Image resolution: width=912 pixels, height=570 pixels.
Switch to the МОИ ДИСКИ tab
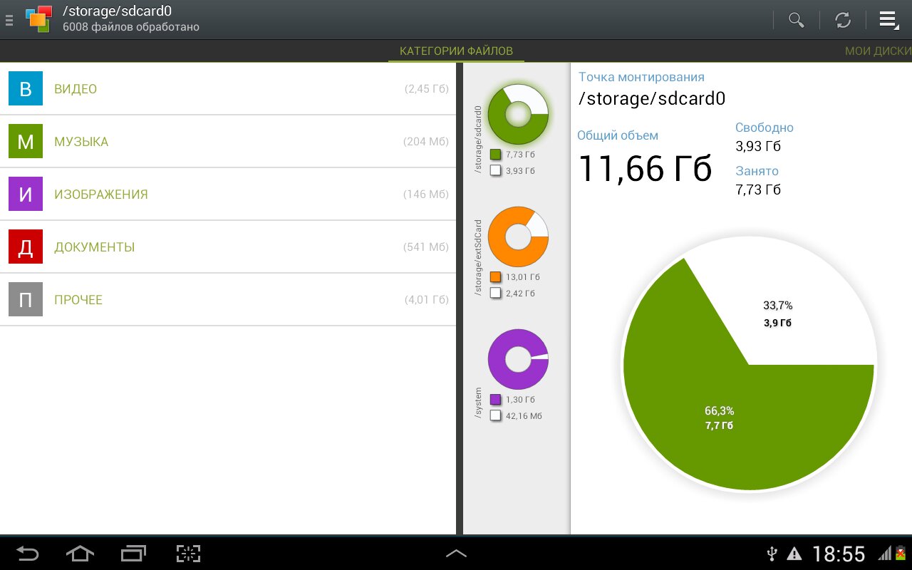click(x=877, y=51)
